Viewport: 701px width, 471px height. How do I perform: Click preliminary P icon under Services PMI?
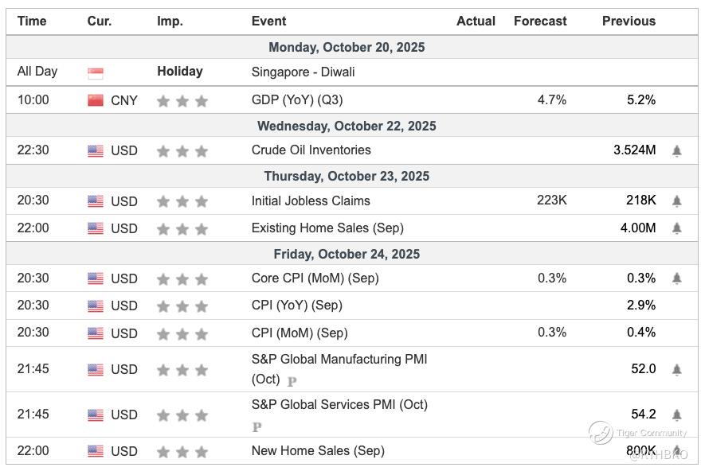pyautogui.click(x=257, y=427)
